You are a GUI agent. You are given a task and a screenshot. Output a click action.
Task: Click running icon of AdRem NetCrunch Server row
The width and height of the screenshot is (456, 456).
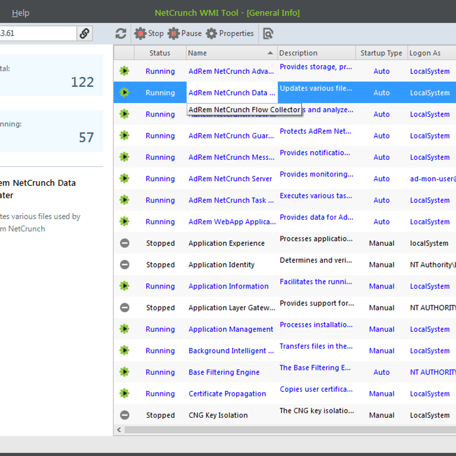pos(124,178)
